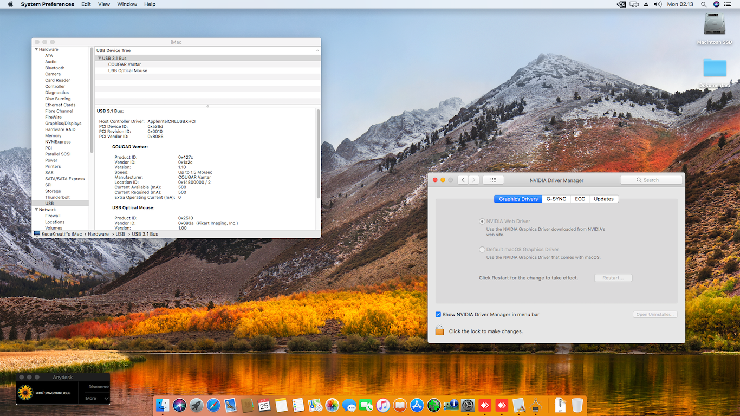Open the Macintosh SSD desktop drive
Image resolution: width=740 pixels, height=416 pixels.
tap(715, 29)
